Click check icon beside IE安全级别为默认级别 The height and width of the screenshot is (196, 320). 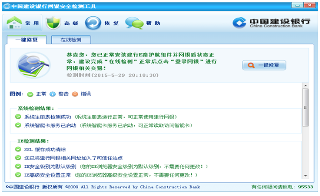tap(18, 166)
